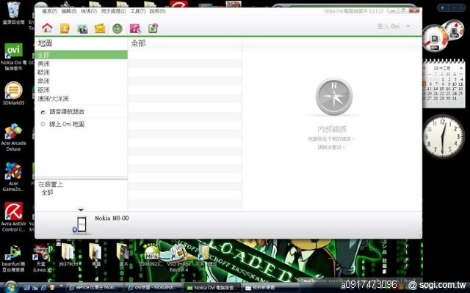Click the calendar gadget on the sidebar
This screenshot has width=470, height=293.
pyautogui.click(x=444, y=84)
